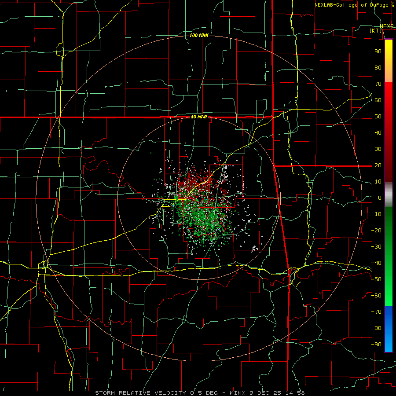Click the positive 40 knots scale label
The height and width of the screenshot is (396, 396).
pos(378,132)
